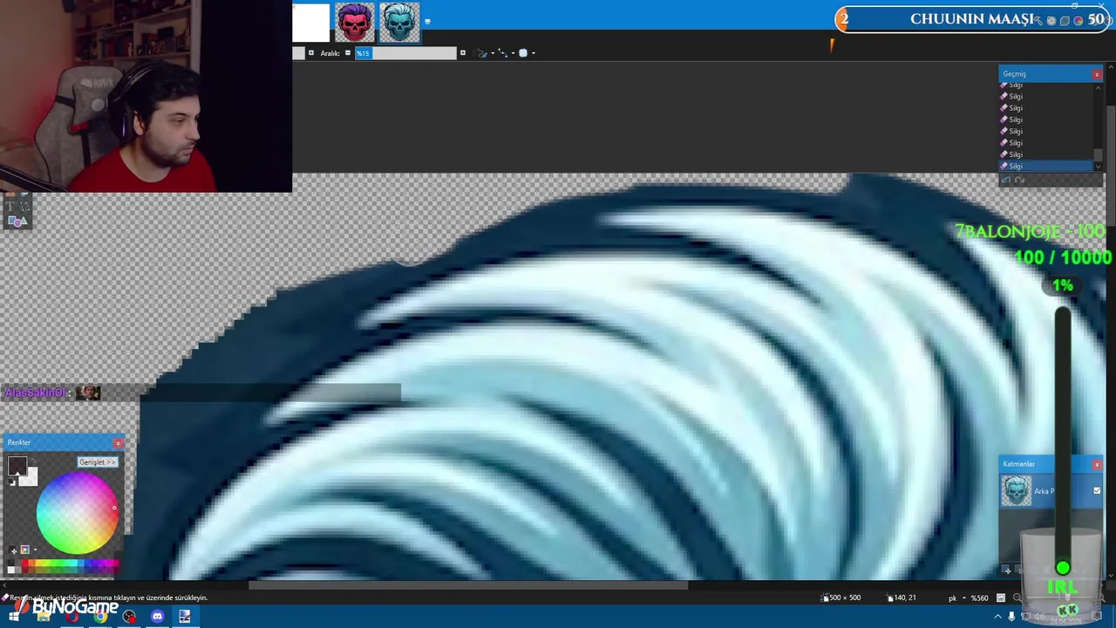The width and height of the screenshot is (1116, 628).
Task: Open Google Chrome from taskbar
Action: click(100, 617)
